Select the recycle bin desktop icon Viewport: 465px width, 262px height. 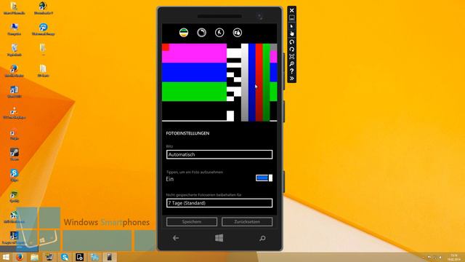pyautogui.click(x=15, y=50)
